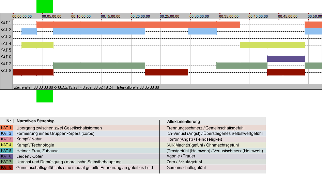Select 'Horror (Angst) / Feindseligkeit' affect text

point(194,139)
